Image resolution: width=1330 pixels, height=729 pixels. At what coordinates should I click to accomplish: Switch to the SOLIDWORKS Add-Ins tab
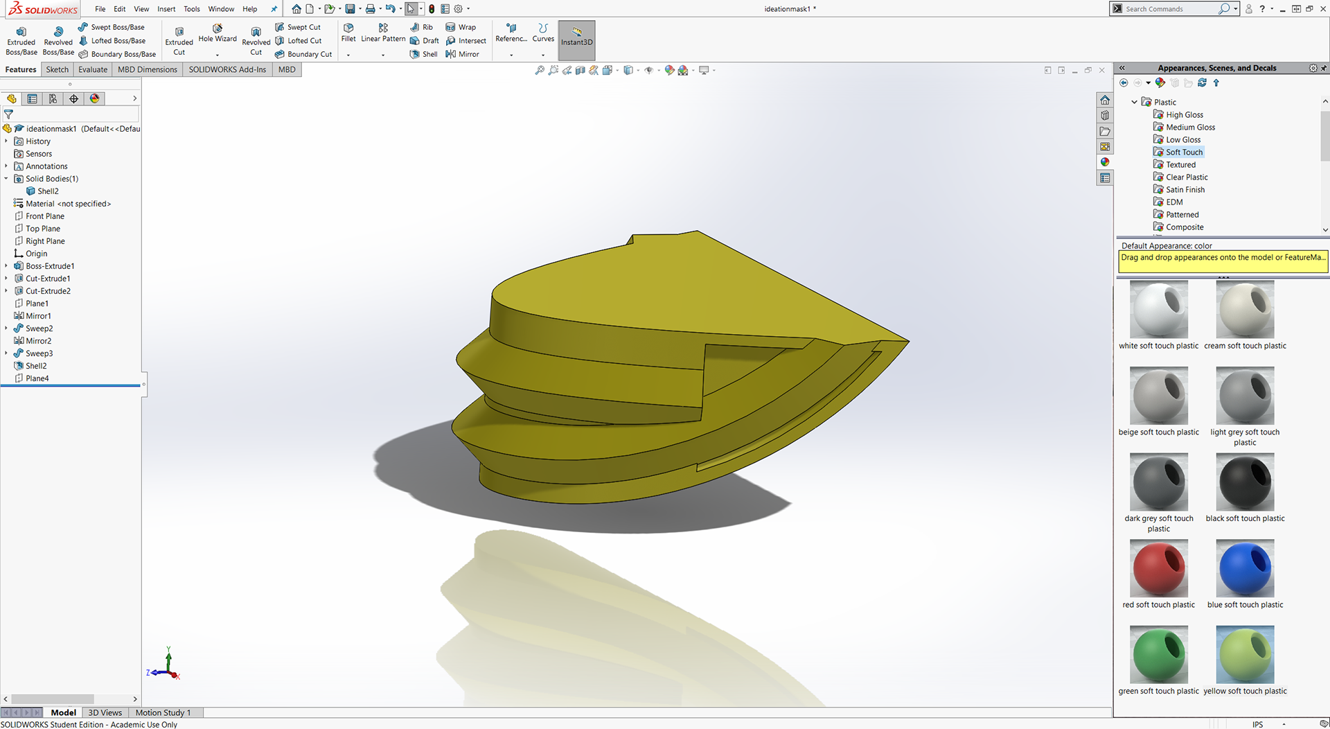[227, 69]
